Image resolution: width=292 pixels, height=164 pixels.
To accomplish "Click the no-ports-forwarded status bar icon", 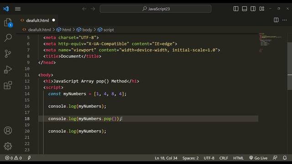I will [29, 158].
